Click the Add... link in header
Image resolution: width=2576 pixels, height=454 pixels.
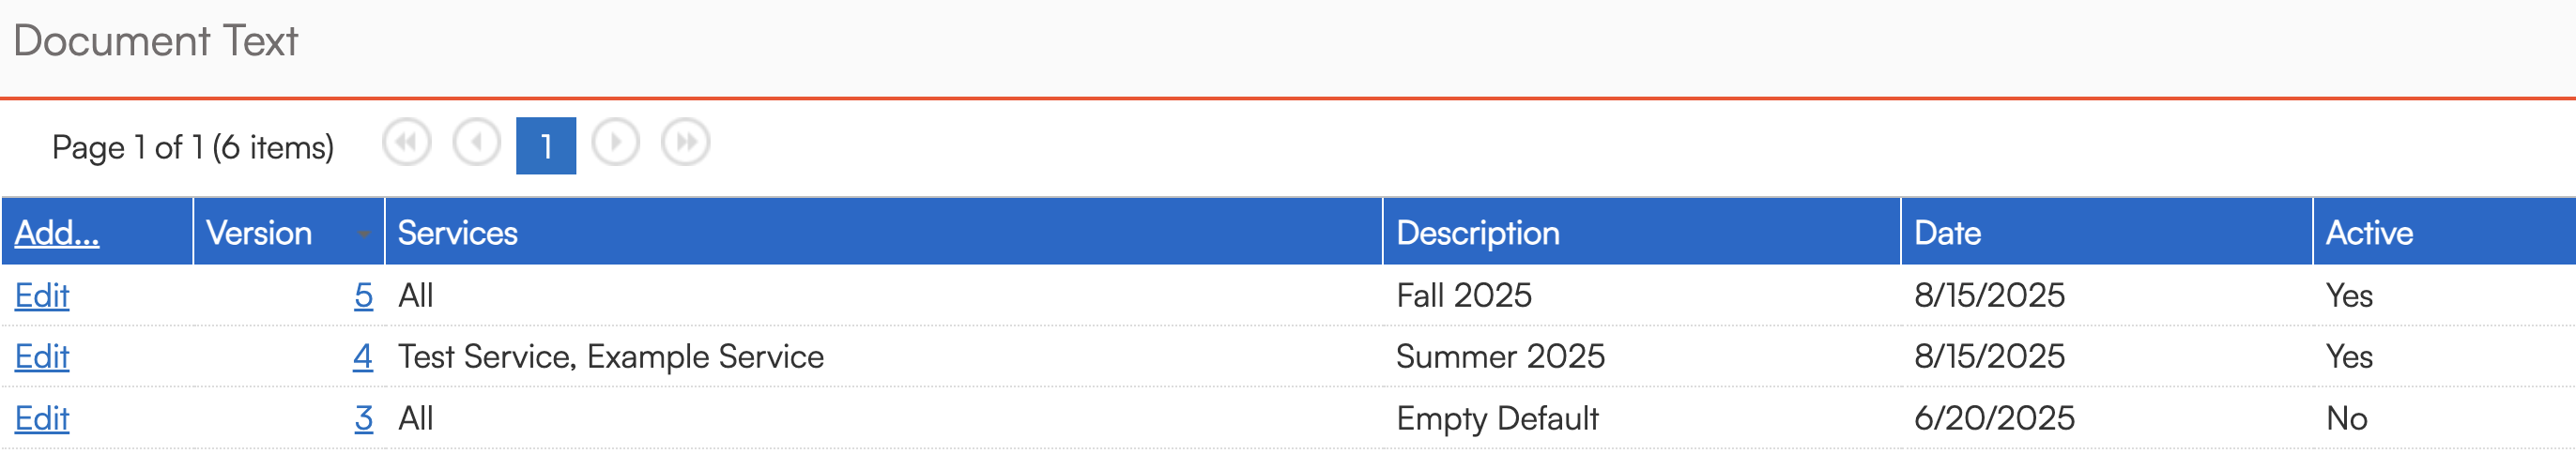point(57,233)
